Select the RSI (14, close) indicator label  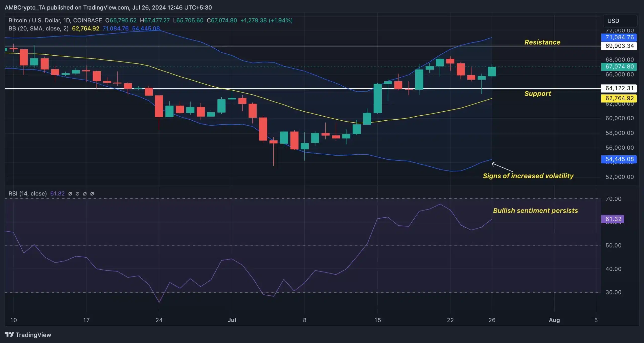[x=28, y=193]
